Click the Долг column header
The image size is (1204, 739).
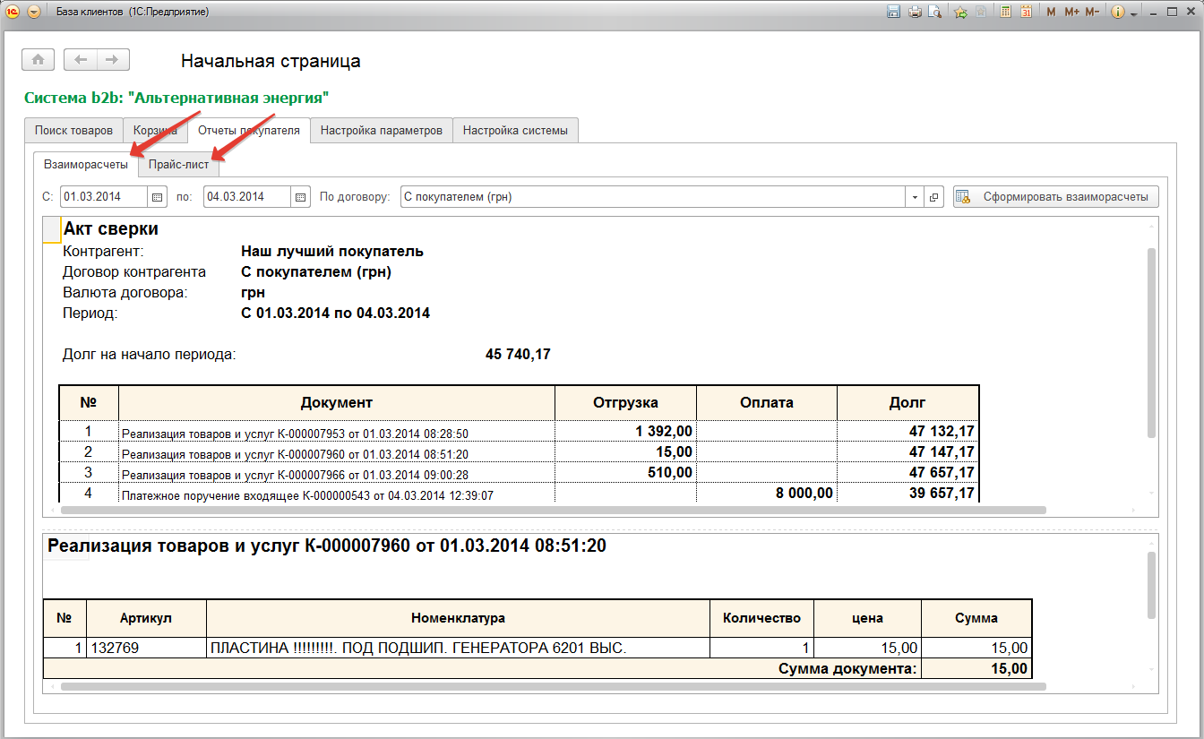click(907, 403)
